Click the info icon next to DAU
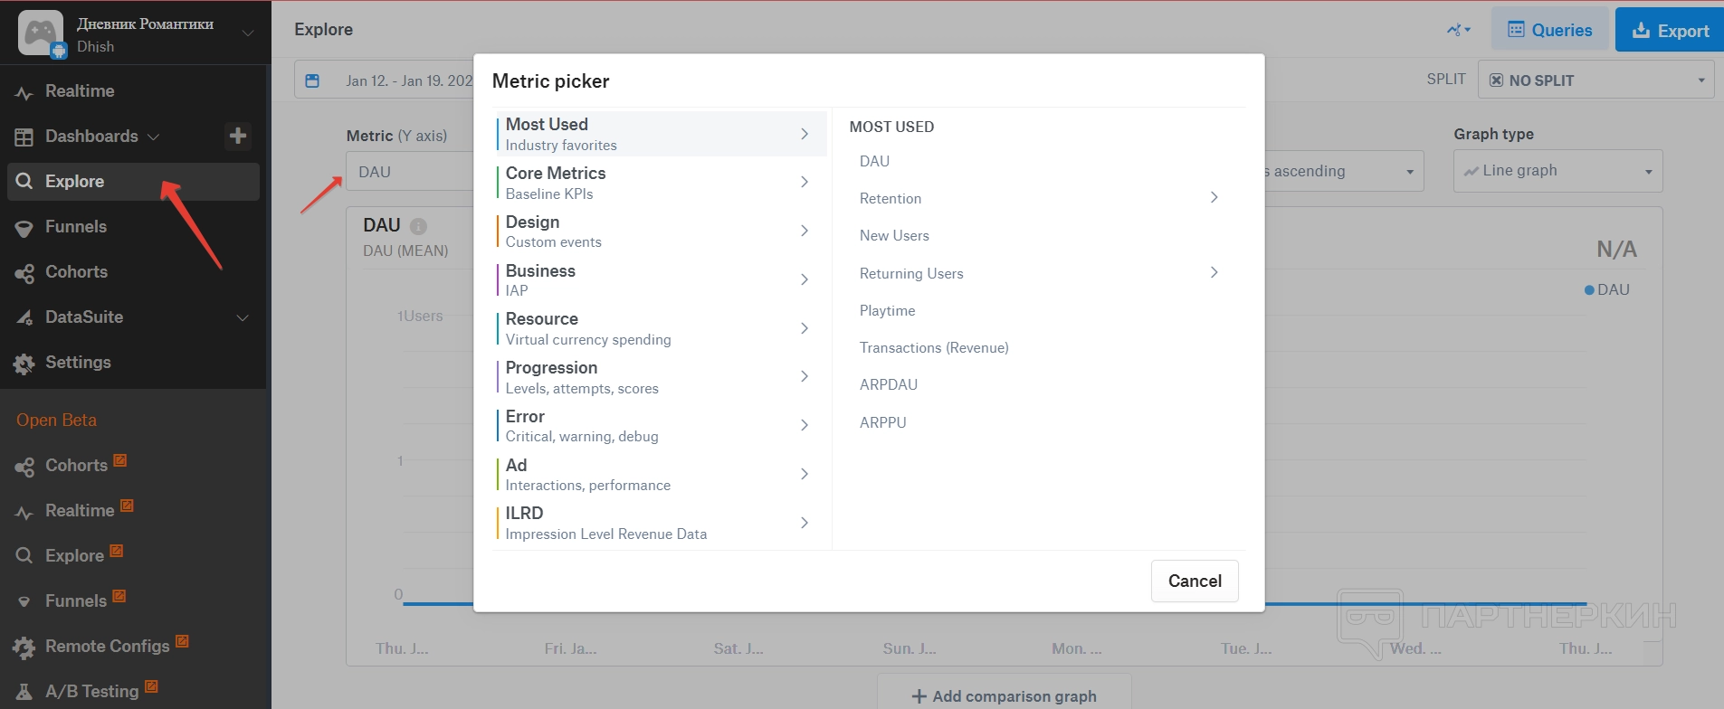 418,226
